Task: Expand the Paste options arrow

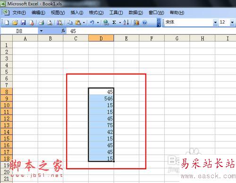Action: coord(84,23)
